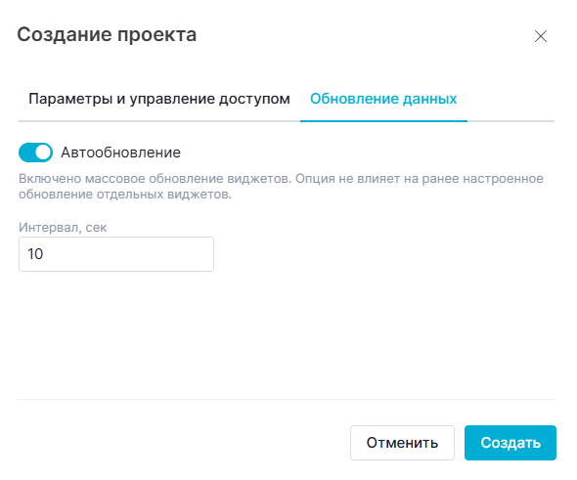Focus the refresh interval seconds textbox
Image resolution: width=577 pixels, height=480 pixels.
(116, 254)
